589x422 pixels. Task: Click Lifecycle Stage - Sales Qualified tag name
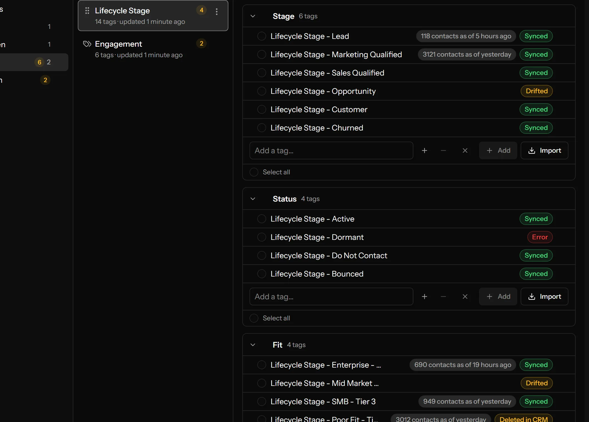click(x=327, y=73)
